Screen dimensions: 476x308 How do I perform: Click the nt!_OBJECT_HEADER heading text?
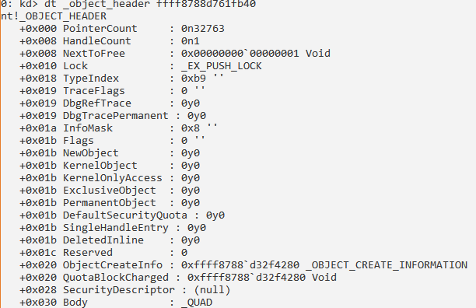pos(54,16)
